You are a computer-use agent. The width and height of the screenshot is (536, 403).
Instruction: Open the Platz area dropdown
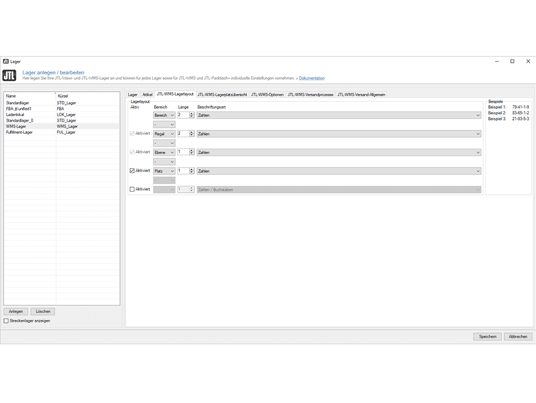click(x=164, y=171)
